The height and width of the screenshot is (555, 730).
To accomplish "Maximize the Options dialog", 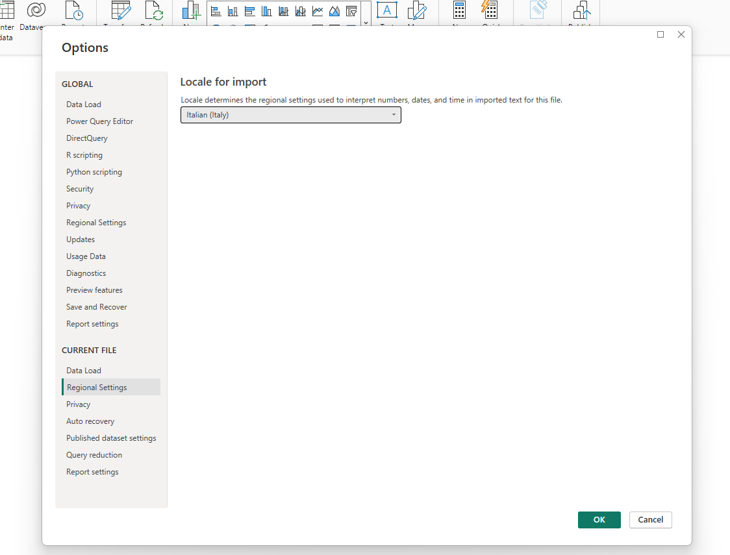I will (x=660, y=34).
